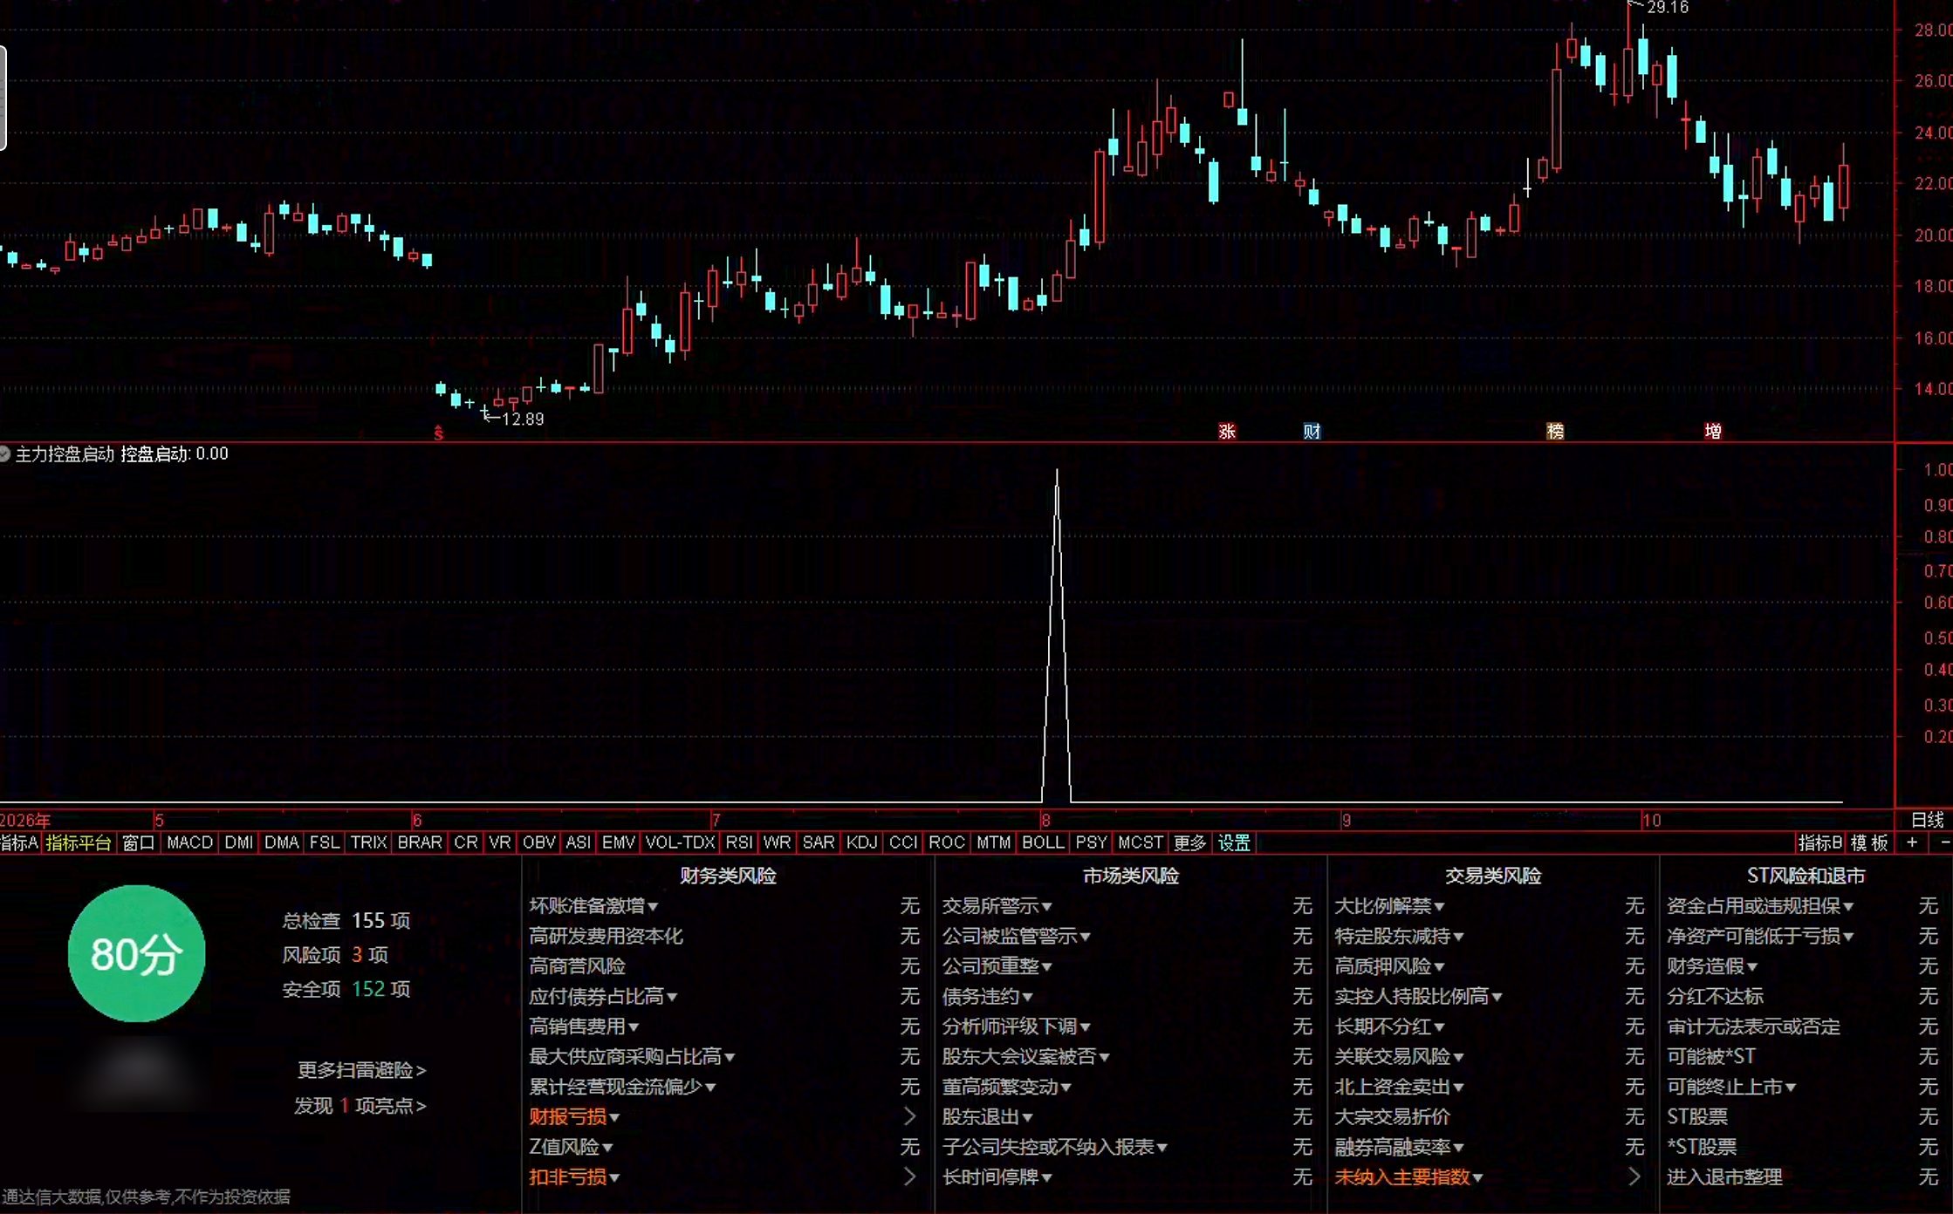Click the 榜 marker below the candlesticks

point(1555,432)
